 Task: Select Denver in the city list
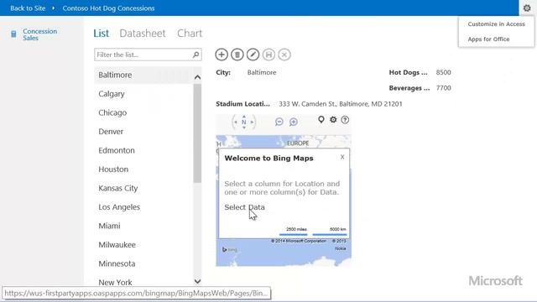point(143,132)
